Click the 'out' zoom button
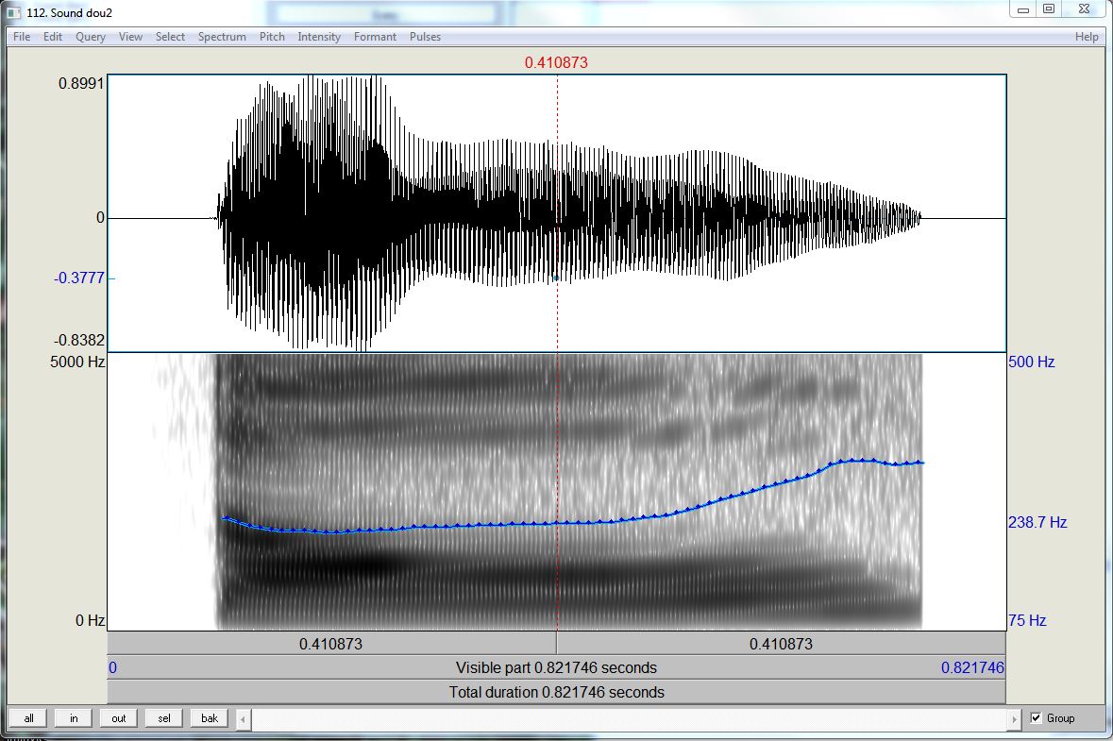 click(119, 718)
